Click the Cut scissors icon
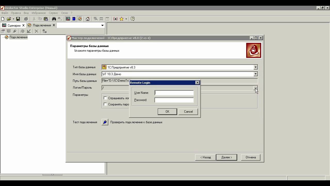The width and height of the screenshot is (330, 186). (x=34, y=19)
